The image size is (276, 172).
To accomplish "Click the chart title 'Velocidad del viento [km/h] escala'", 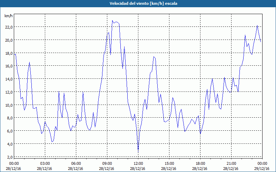I will (143, 3).
